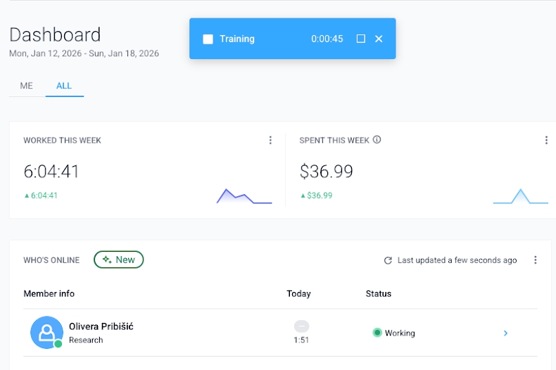Click the Status column header
Viewport: 556px width, 370px height.
pos(378,293)
